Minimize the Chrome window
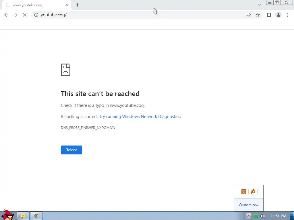Viewport: 294px width, 220px height. 270,3
